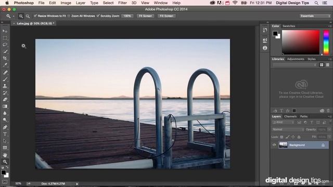Open Spotlight search in the menu bar

click(x=316, y=3)
